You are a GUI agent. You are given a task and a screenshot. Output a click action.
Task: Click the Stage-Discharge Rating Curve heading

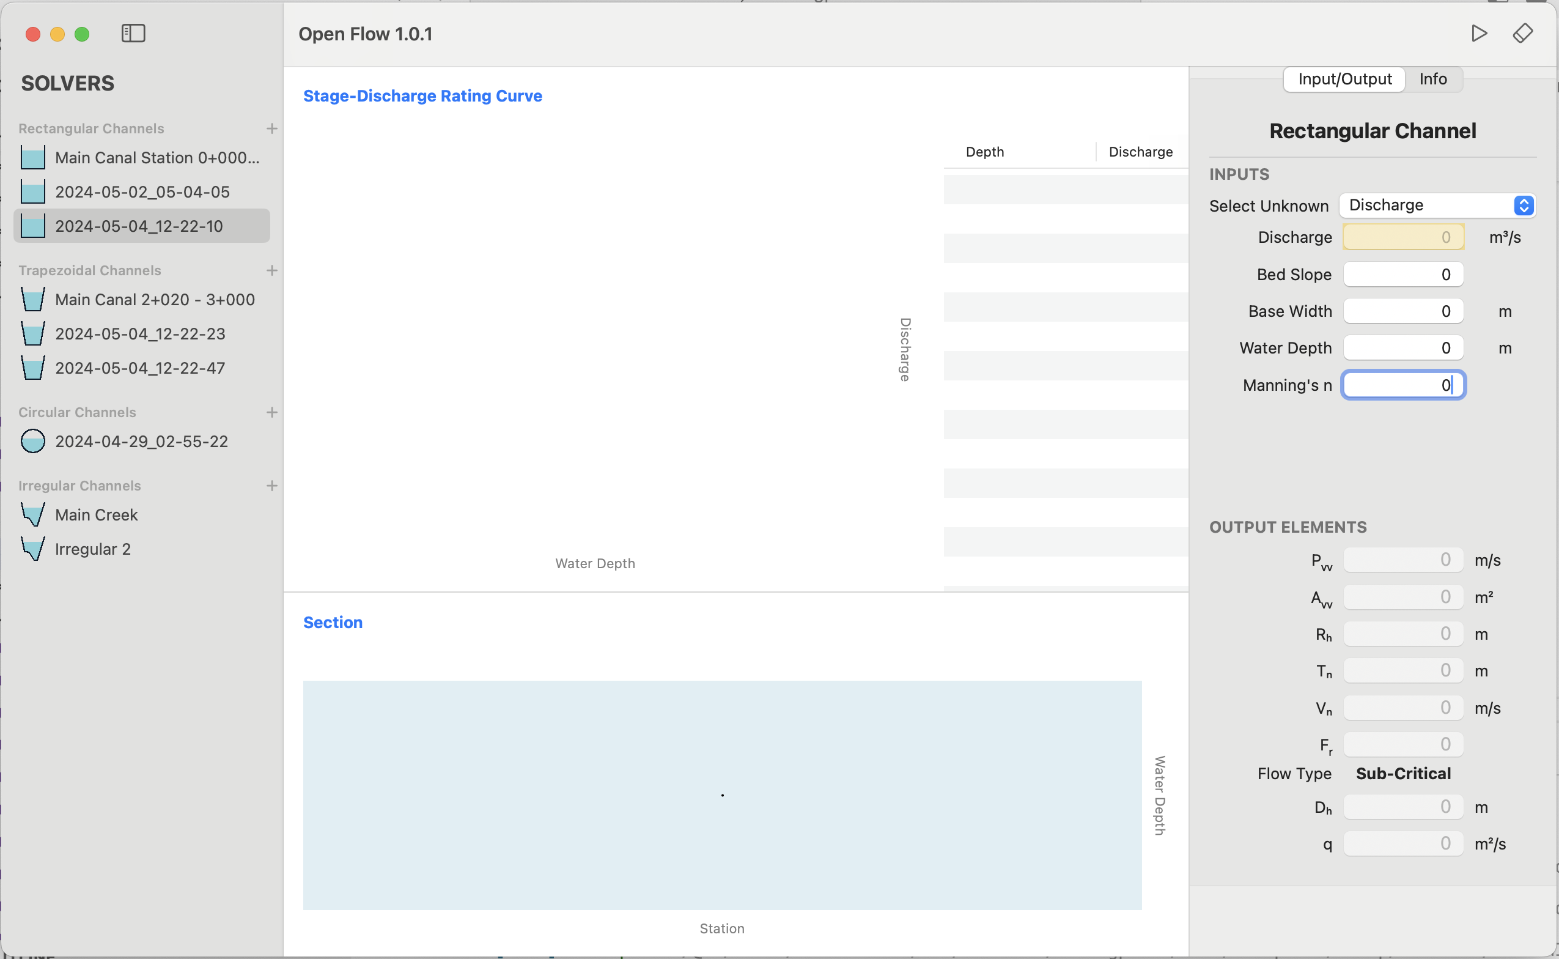[422, 96]
